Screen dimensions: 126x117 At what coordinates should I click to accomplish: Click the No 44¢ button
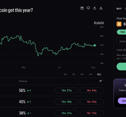coord(92,90)
